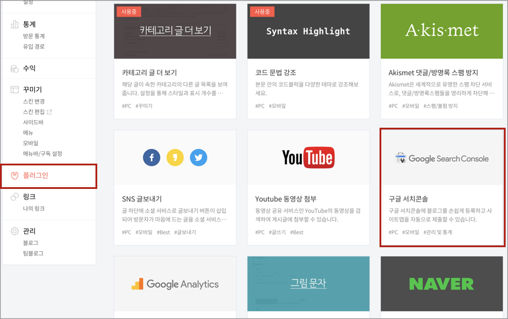Image resolution: width=508 pixels, height=319 pixels.
Task: Click the Syntax Highlight banner
Action: pyautogui.click(x=308, y=31)
